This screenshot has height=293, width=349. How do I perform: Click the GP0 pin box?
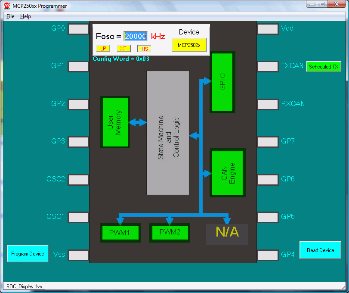[x=78, y=29]
